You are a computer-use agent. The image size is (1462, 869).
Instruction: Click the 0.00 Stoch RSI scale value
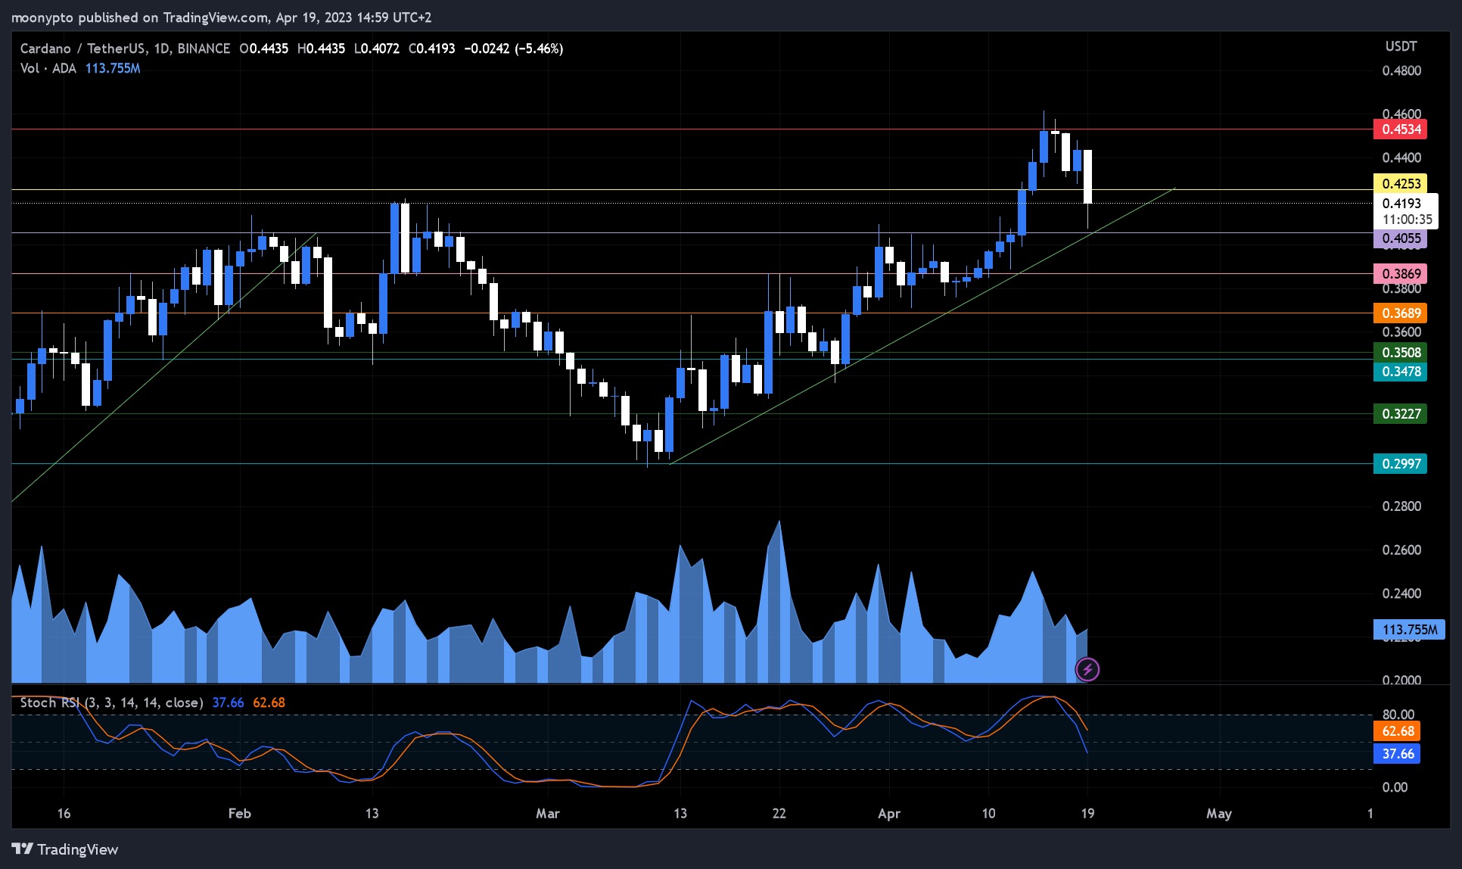(x=1395, y=787)
